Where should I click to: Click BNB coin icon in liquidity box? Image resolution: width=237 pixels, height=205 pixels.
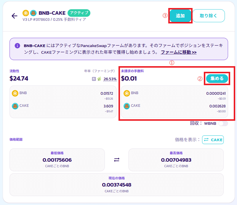click(15, 93)
